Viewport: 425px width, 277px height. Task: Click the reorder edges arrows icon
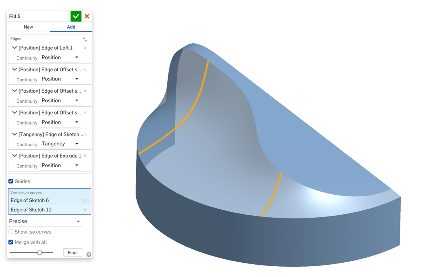(x=85, y=40)
